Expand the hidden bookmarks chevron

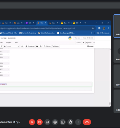pyautogui.click(x=92, y=33)
